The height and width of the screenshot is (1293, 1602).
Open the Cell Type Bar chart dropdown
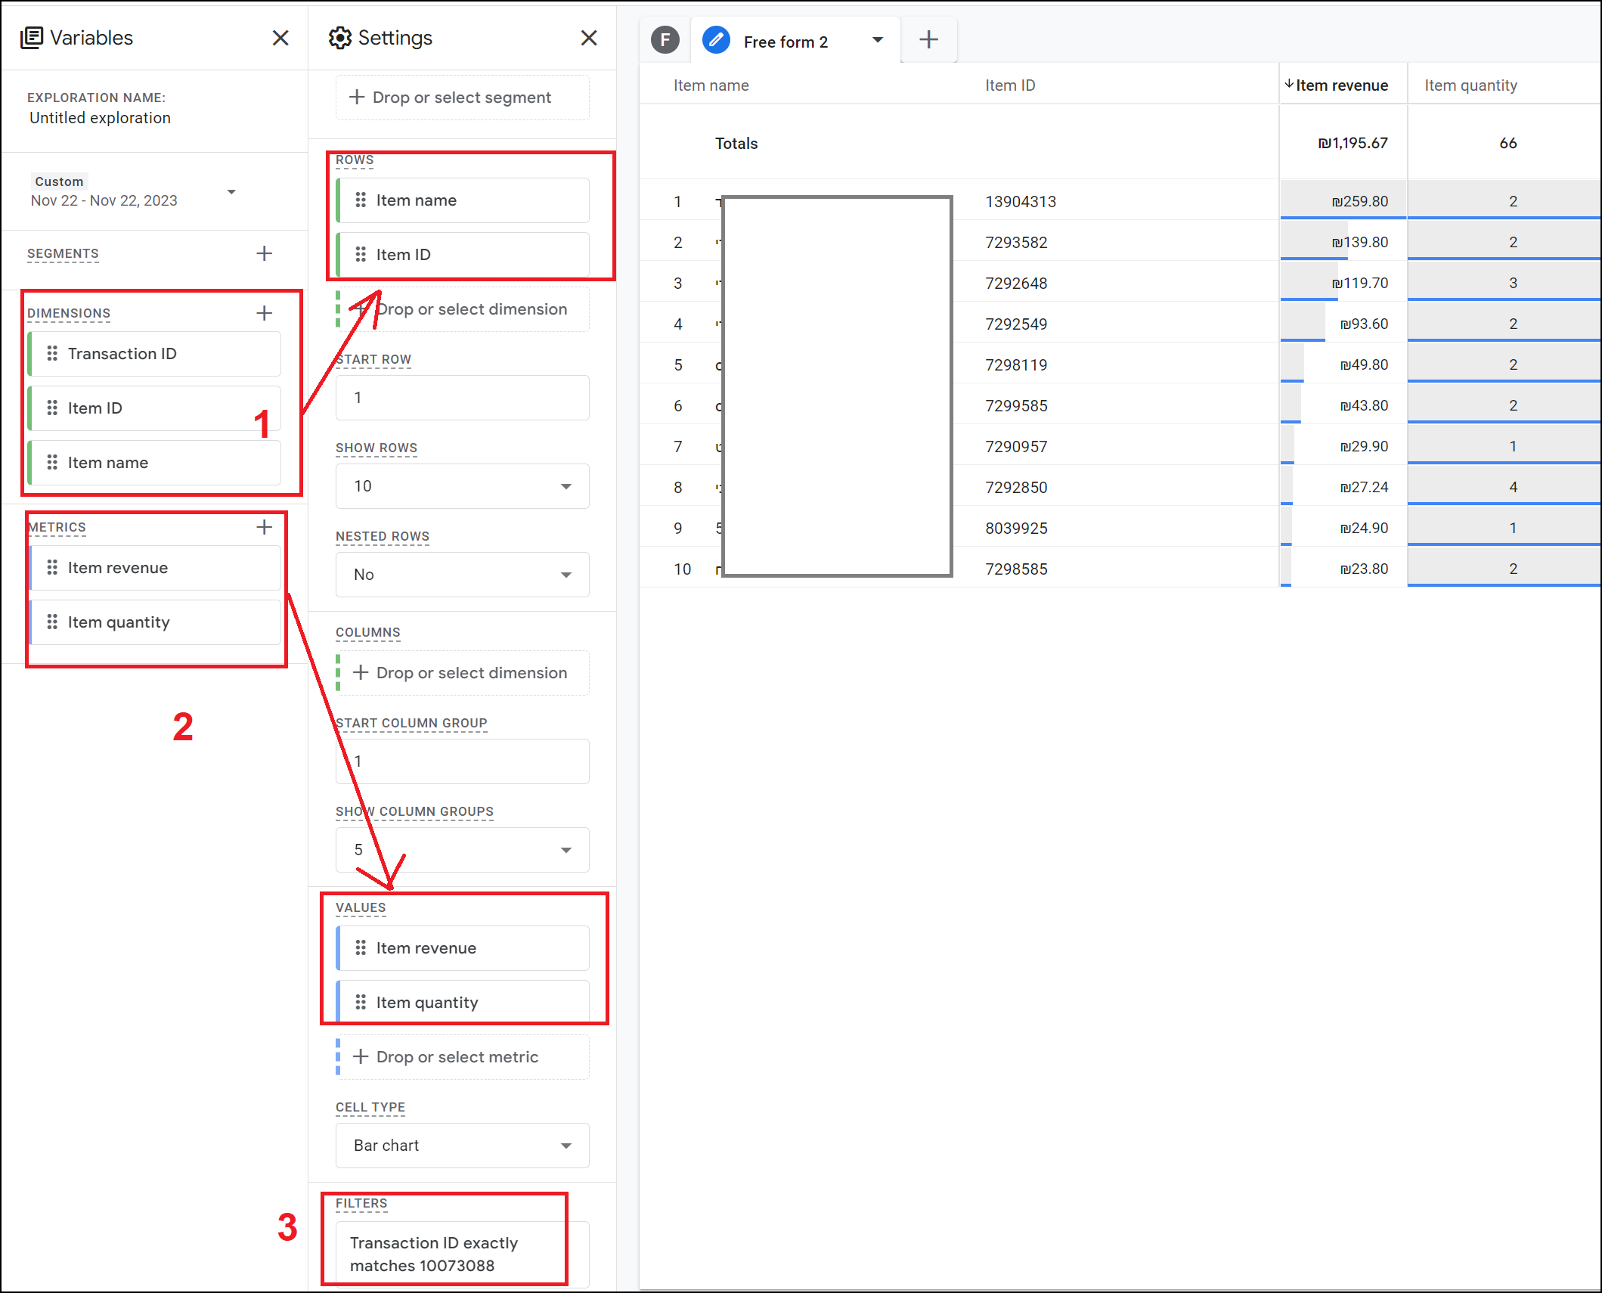click(462, 1146)
